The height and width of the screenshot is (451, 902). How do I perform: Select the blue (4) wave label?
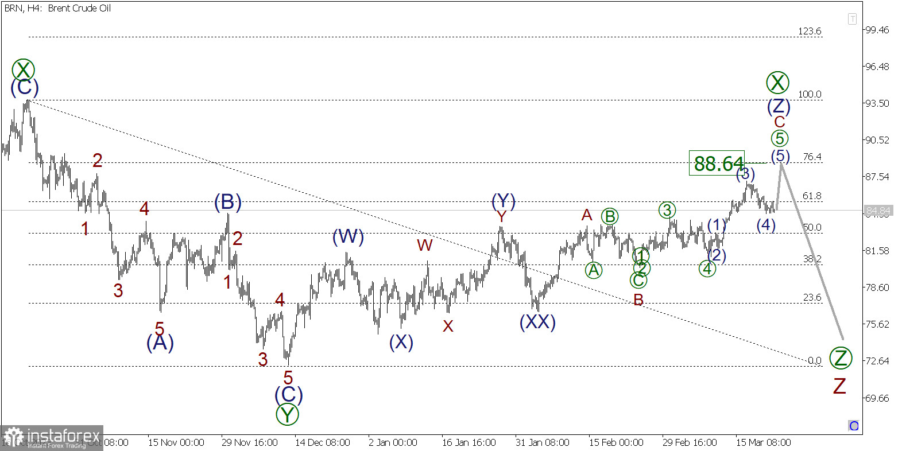pos(766,225)
